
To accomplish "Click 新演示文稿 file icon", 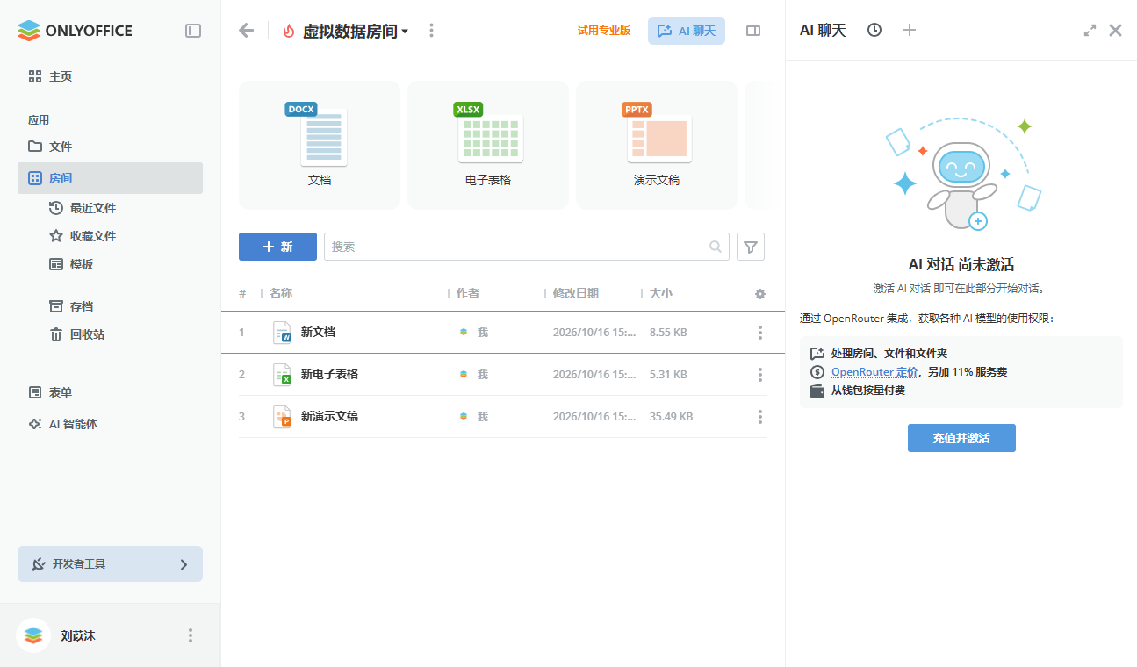I will (x=282, y=416).
